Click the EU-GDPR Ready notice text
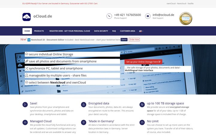This screenshot has height=135, width=216. [x=60, y=4]
